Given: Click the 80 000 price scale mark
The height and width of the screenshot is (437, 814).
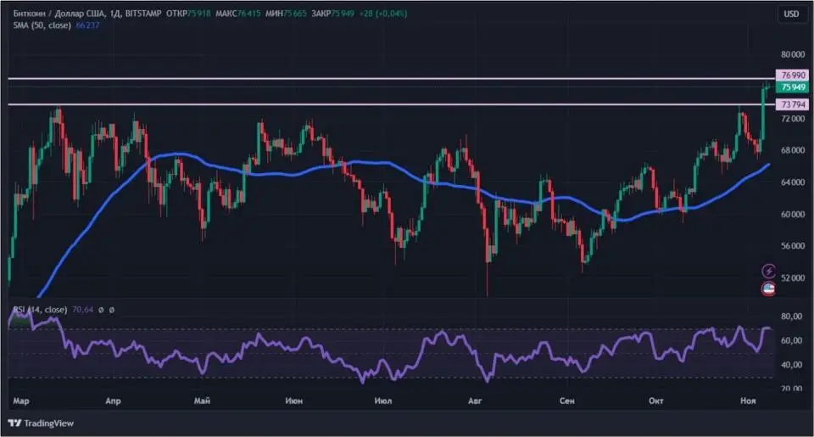Looking at the screenshot, I should pos(792,49).
